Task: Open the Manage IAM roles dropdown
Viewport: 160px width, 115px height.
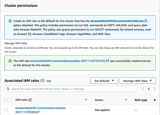Action: coord(137,80)
